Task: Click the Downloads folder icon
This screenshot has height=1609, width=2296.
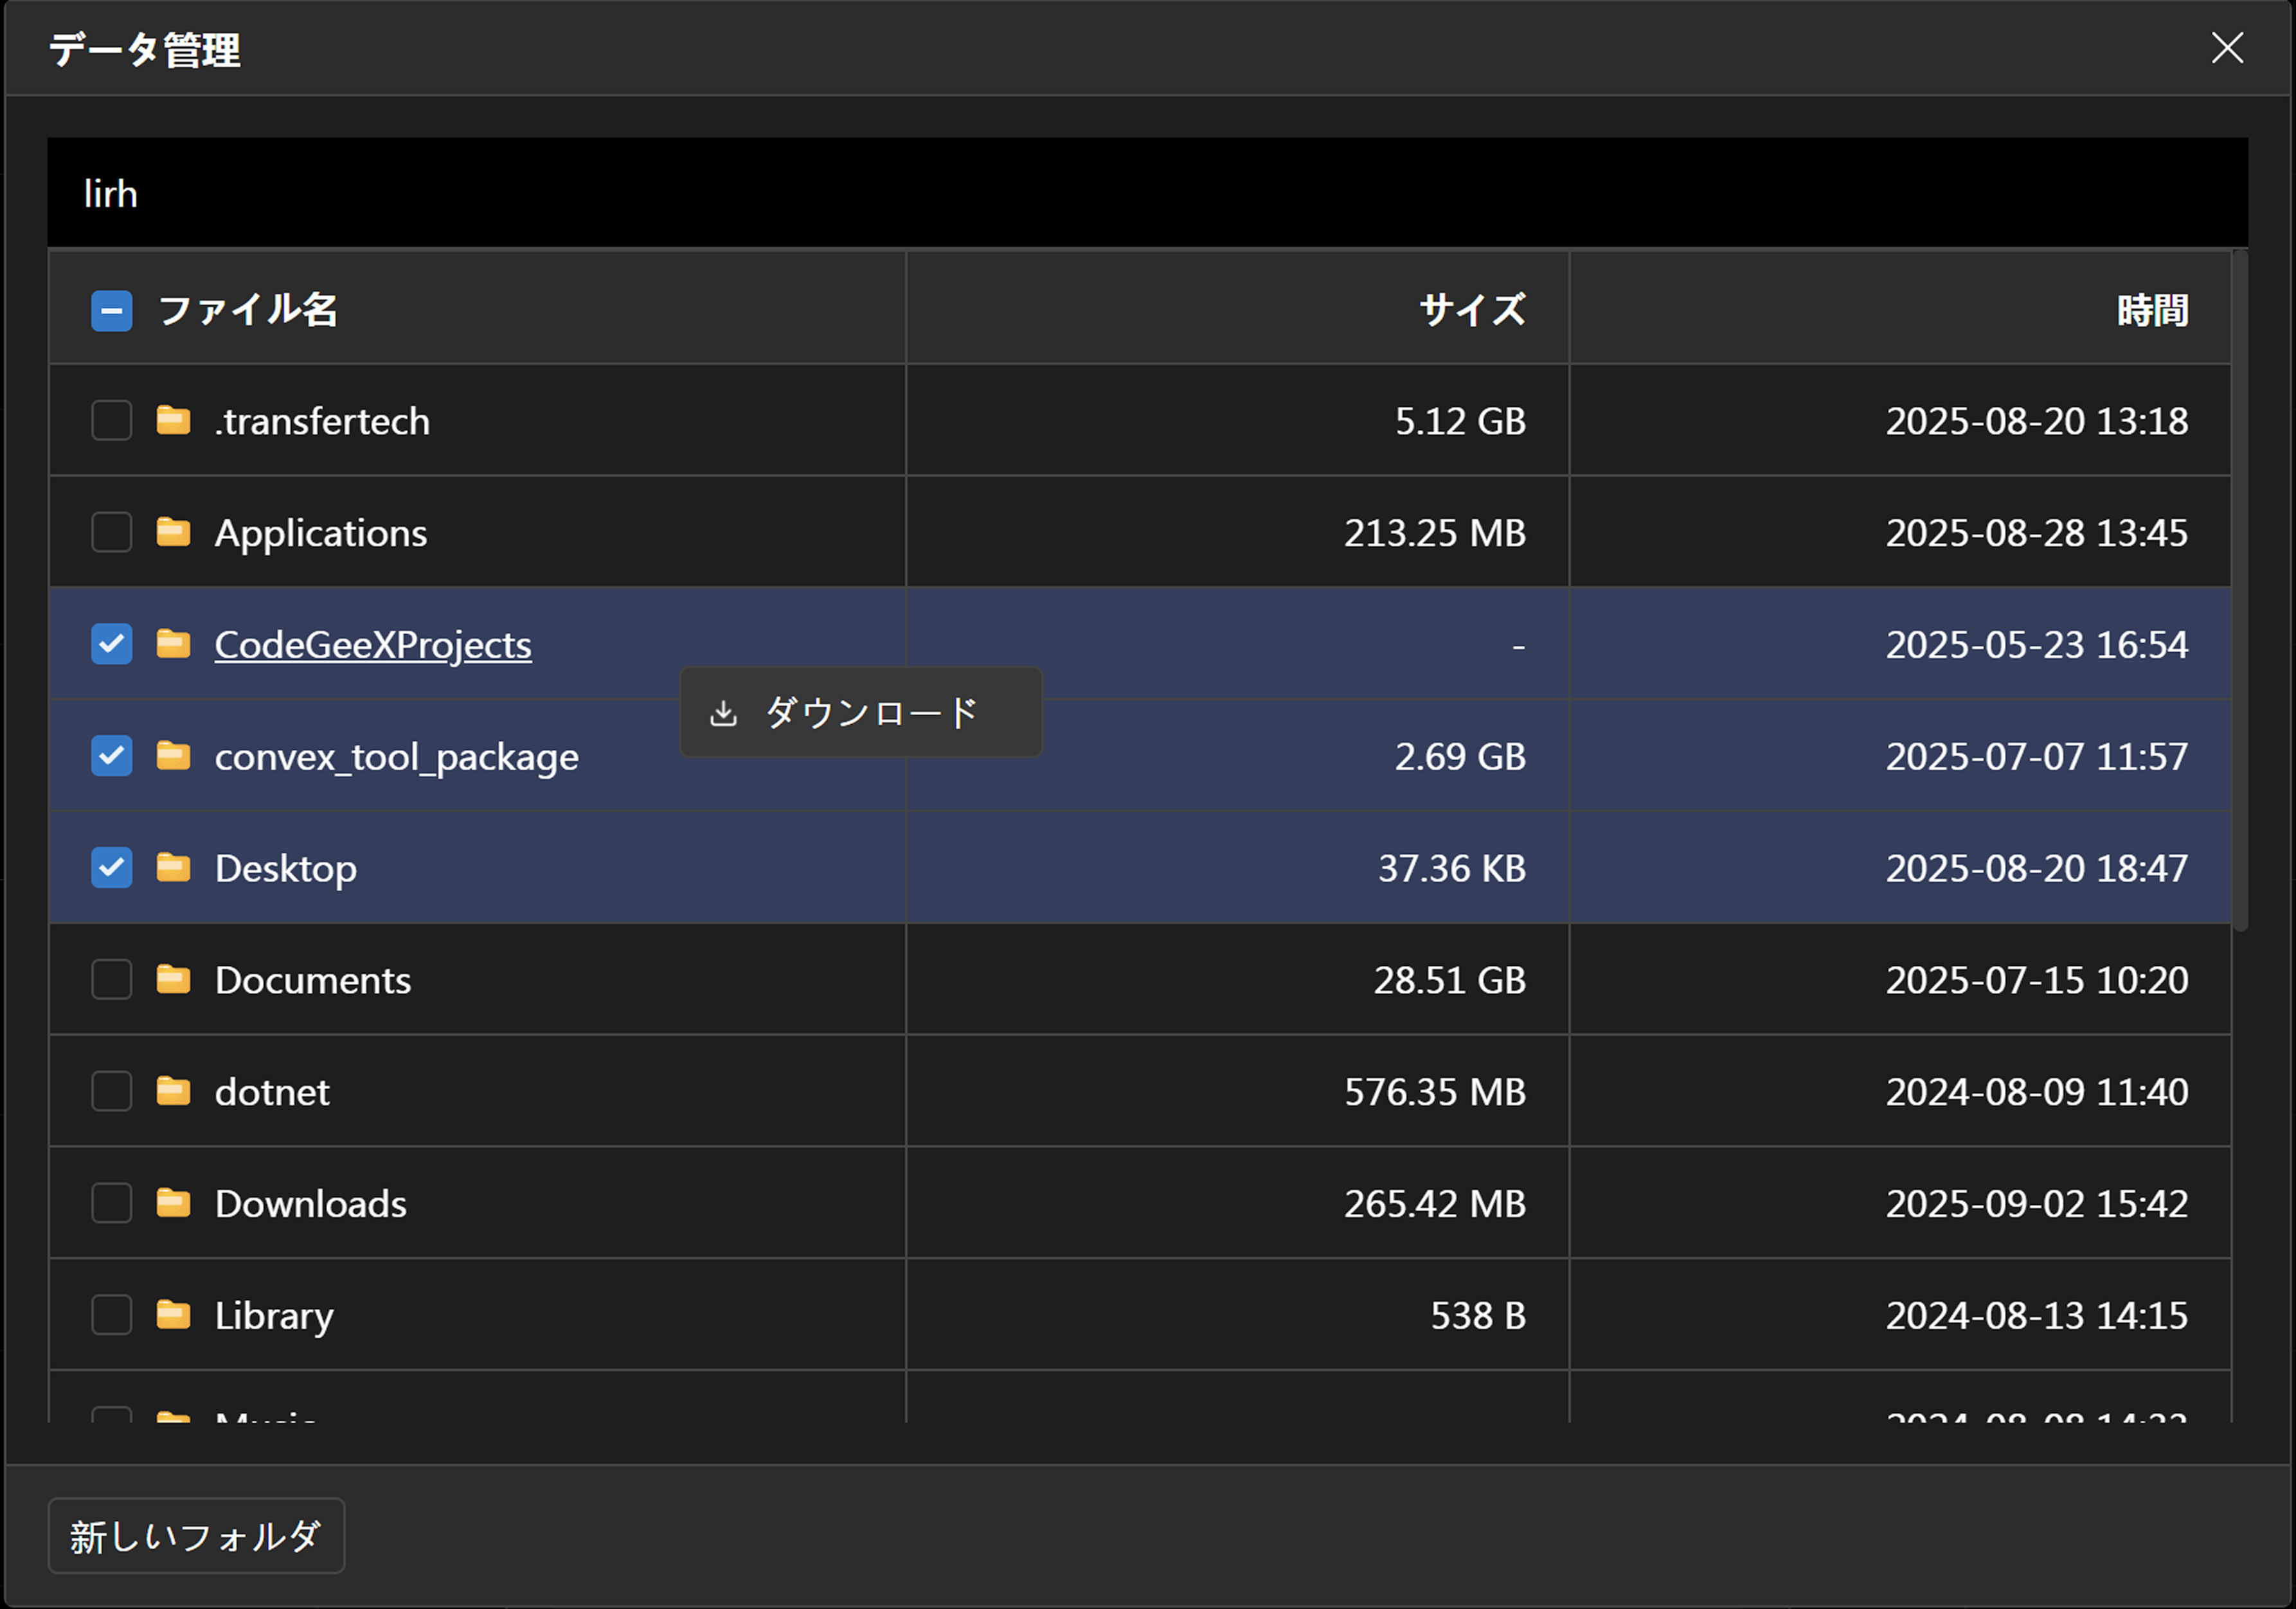Action: (x=173, y=1202)
